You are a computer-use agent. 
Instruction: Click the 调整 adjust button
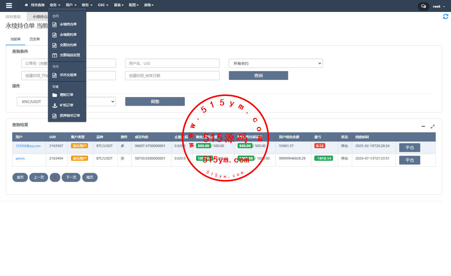tap(155, 101)
